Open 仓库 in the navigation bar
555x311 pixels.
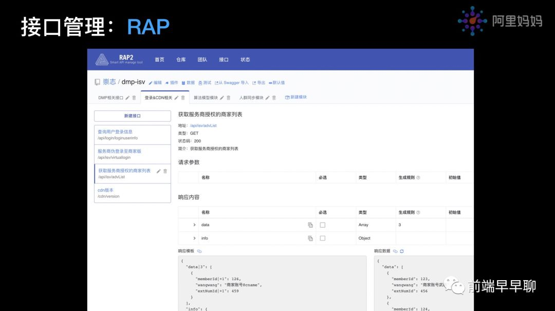point(181,60)
